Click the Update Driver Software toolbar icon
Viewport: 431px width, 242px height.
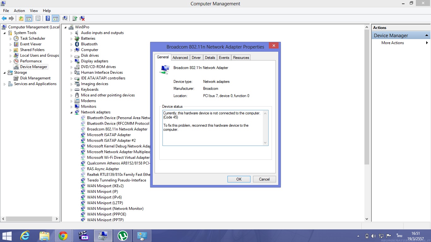point(75,18)
